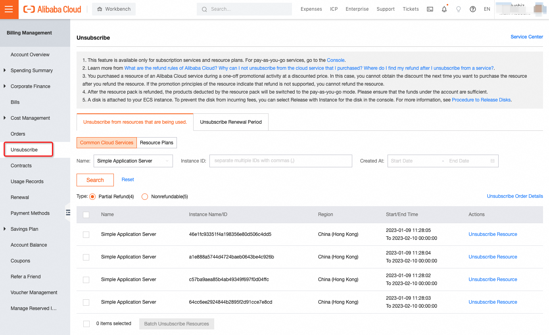Viewport: 549px width, 335px height.
Task: Open Contracts in sidebar
Action: pos(21,166)
